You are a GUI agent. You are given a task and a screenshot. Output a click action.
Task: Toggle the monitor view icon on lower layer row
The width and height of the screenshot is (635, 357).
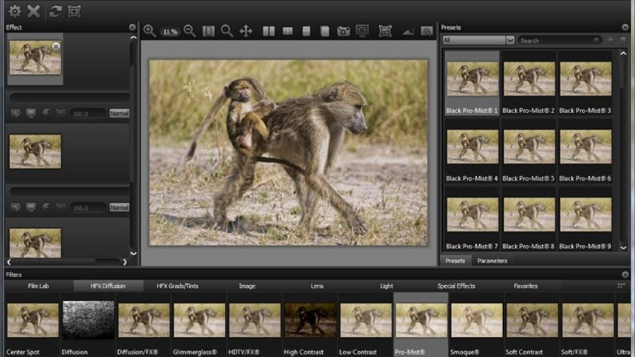pyautogui.click(x=30, y=207)
